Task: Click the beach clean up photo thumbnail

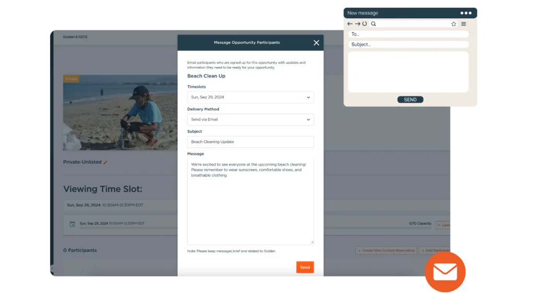Action: point(120,113)
